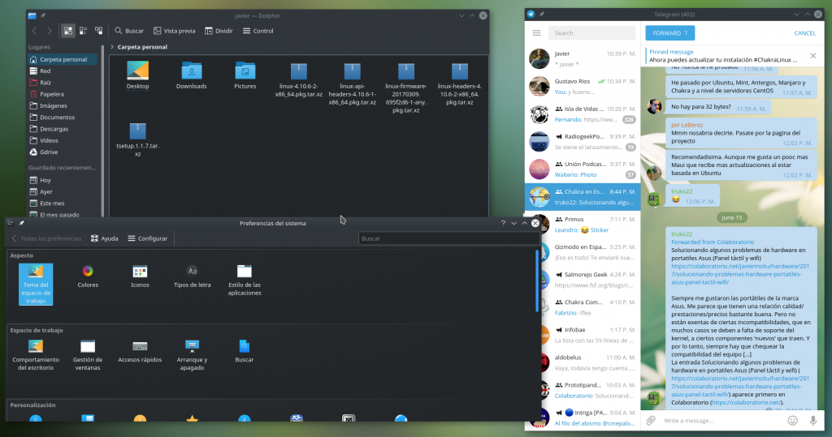Image resolution: width=832 pixels, height=437 pixels.
Task: Open Buscar in Dolphin toolbar
Action: click(129, 31)
